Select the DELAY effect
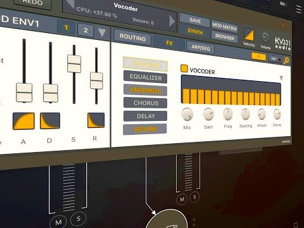The image size is (304, 228). click(x=145, y=116)
